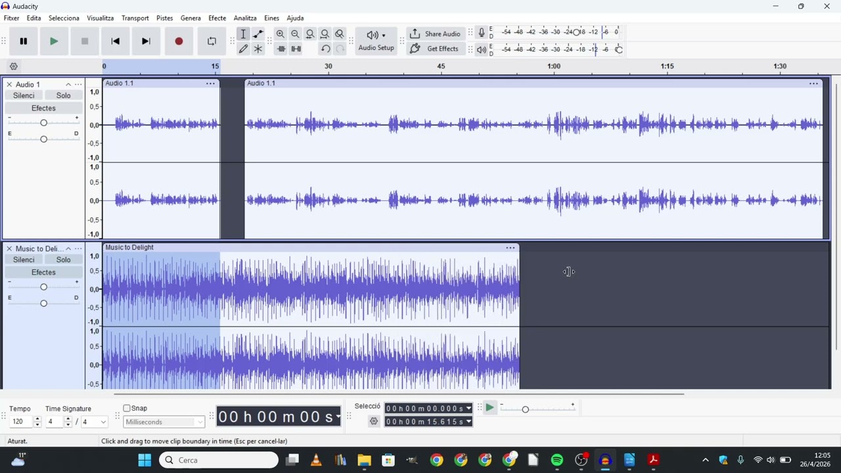Adjust Audio 1 gain slider
Image resolution: width=841 pixels, height=473 pixels.
pos(43,123)
